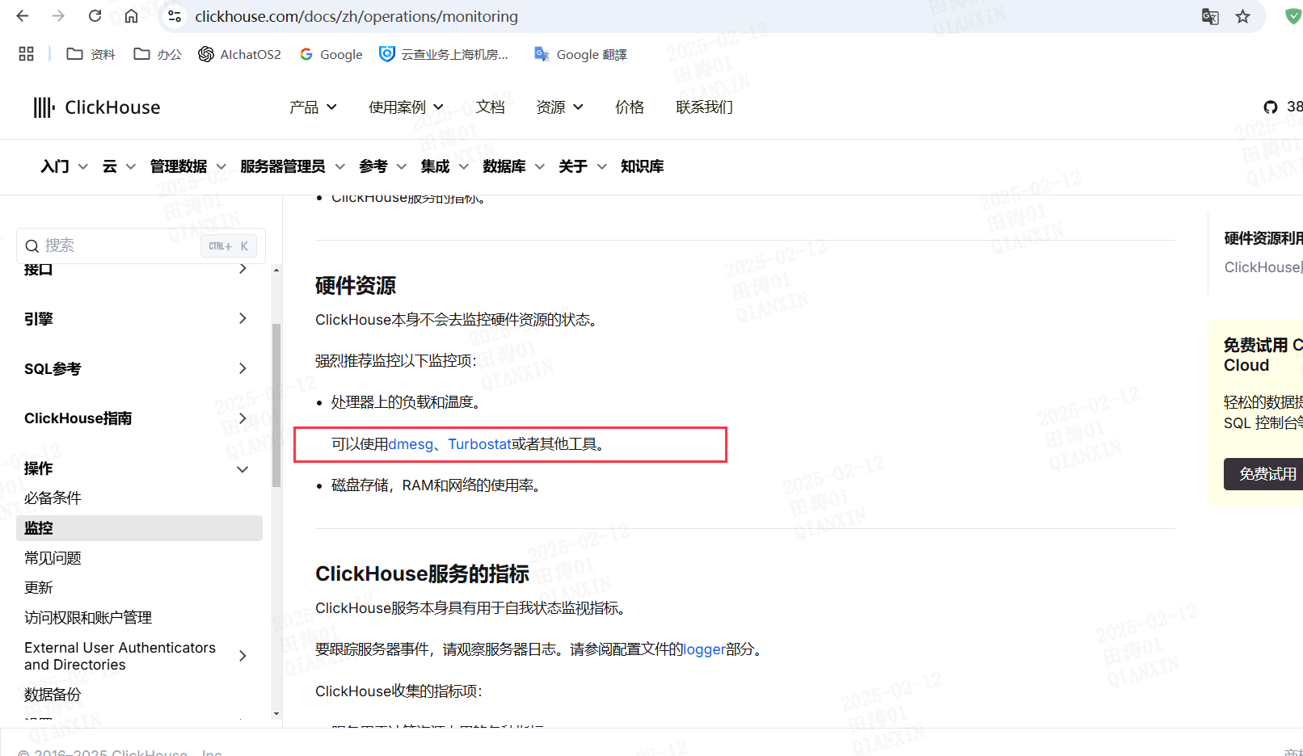
Task: Open 数据备份 in the sidebar
Action: coord(53,695)
